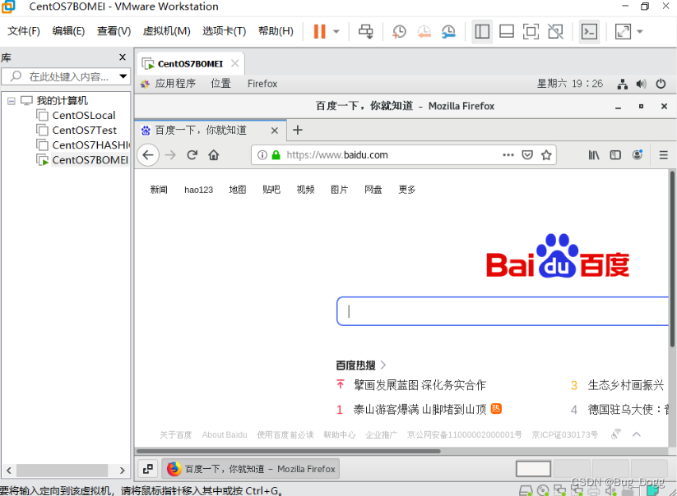Toggle the Firefox sidebar

click(615, 155)
